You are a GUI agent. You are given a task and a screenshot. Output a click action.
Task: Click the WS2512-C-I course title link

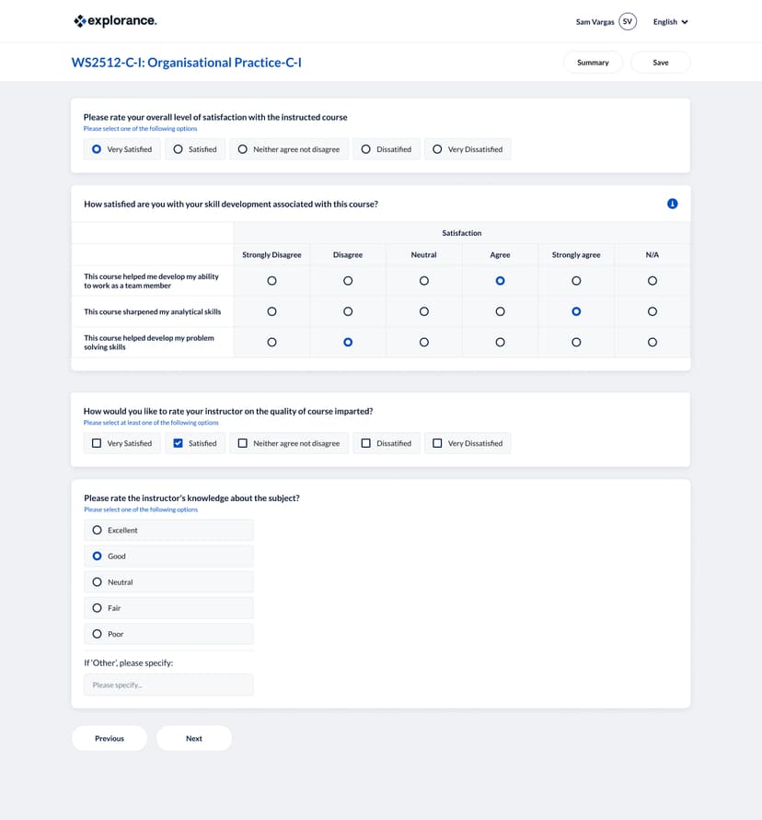pyautogui.click(x=186, y=63)
